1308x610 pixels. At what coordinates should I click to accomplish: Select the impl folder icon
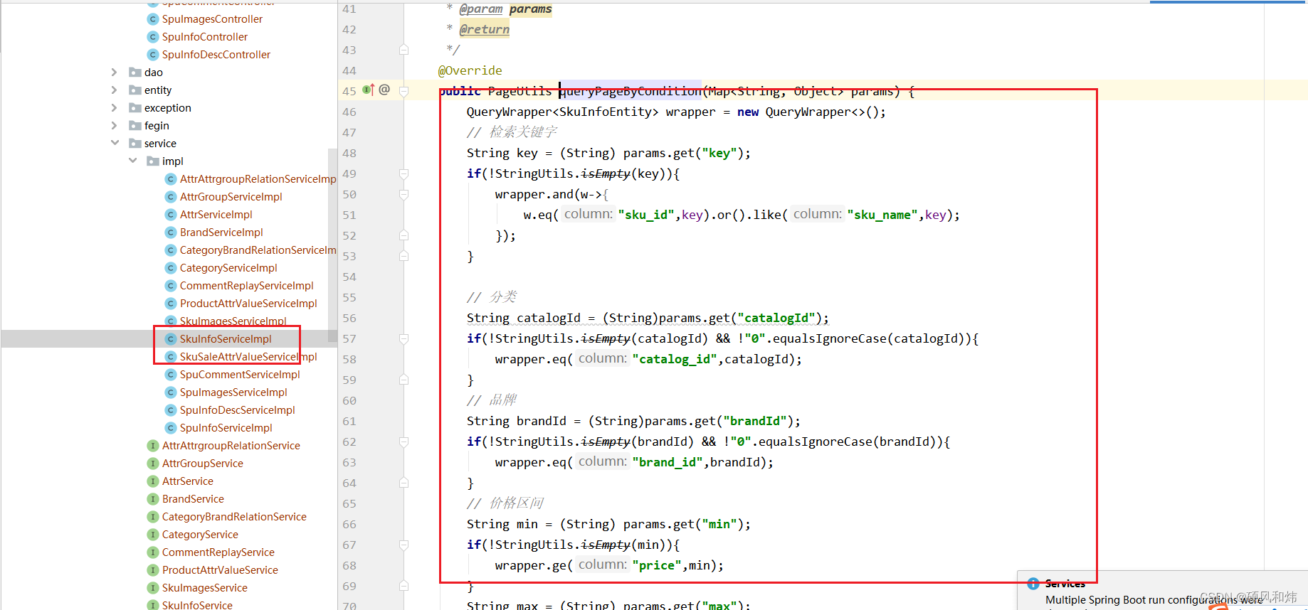tap(153, 161)
